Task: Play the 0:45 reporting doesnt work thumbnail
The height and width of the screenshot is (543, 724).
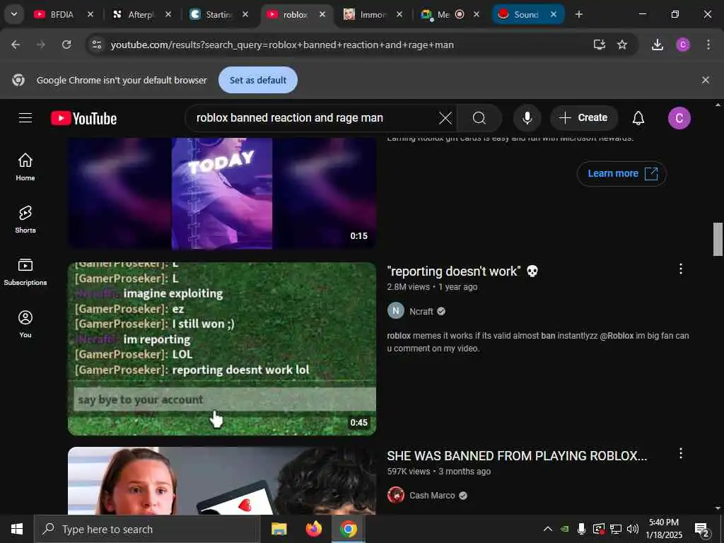Action: (222, 349)
